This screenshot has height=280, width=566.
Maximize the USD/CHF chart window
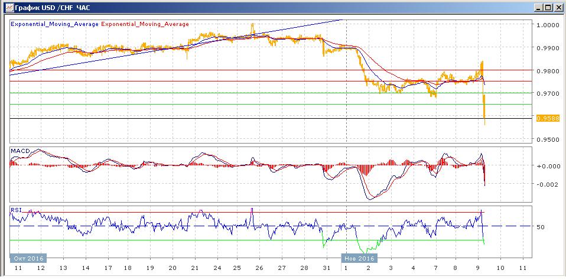coord(548,7)
